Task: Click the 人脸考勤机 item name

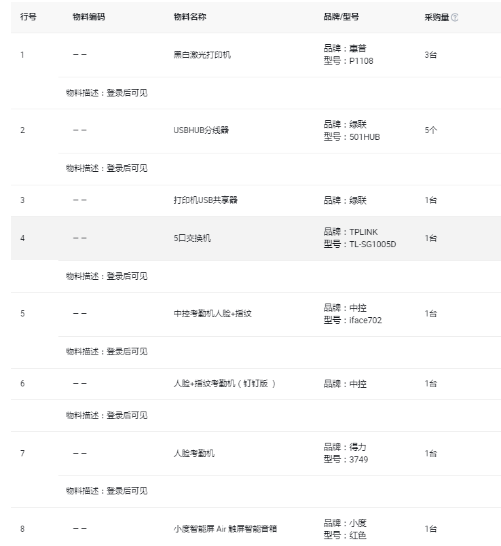Action: [194, 454]
